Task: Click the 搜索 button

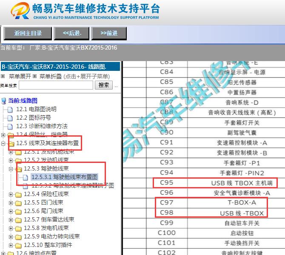Action: [x=104, y=85]
